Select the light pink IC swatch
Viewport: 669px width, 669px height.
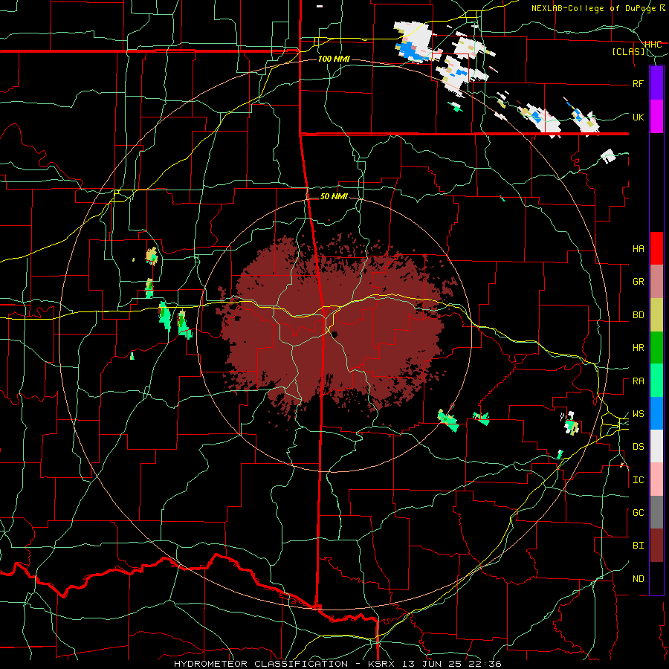[656, 479]
